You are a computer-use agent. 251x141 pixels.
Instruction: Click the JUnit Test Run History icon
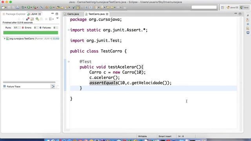coord(51,19)
